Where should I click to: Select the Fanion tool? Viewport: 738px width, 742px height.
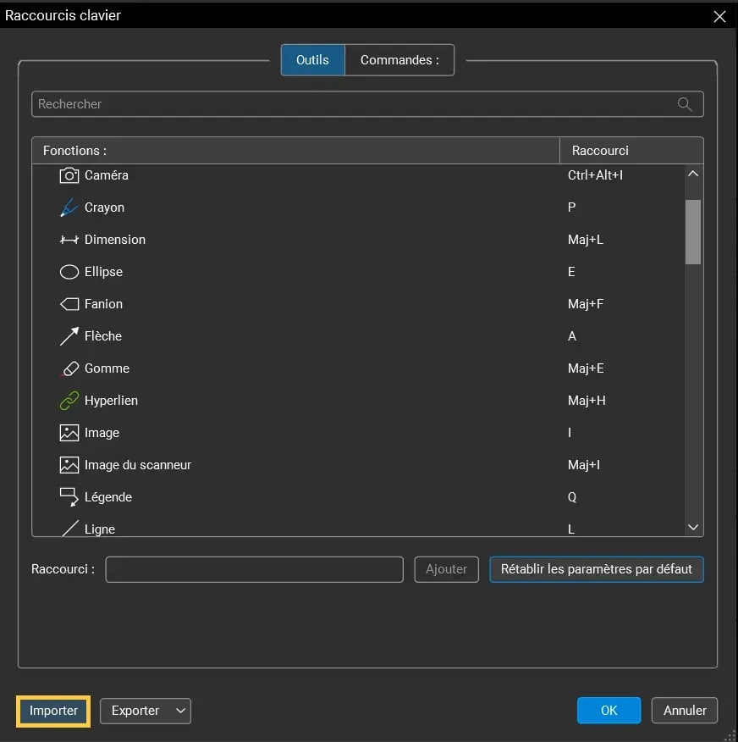(x=101, y=304)
